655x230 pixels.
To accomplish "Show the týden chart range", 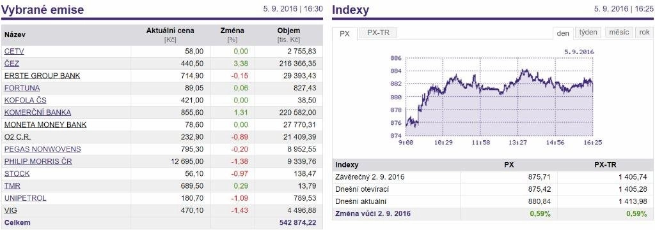I will point(588,32).
